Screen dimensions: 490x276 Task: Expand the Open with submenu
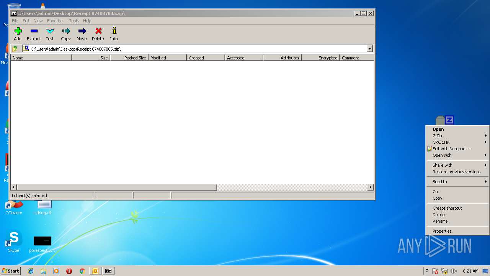(457, 155)
